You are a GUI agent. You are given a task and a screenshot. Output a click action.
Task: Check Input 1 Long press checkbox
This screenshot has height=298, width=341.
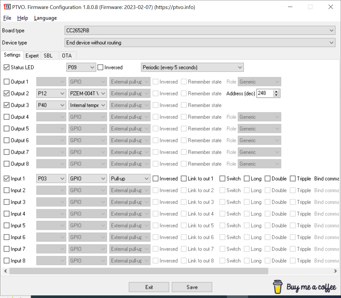pos(247,179)
